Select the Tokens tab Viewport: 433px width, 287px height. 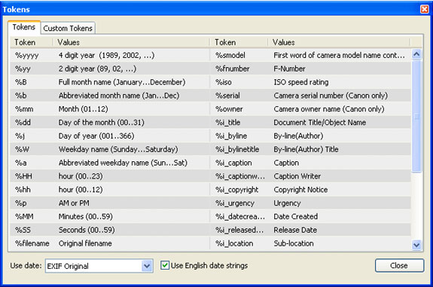click(24, 27)
